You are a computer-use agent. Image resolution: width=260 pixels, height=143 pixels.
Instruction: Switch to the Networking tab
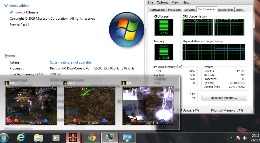[x=225, y=10]
